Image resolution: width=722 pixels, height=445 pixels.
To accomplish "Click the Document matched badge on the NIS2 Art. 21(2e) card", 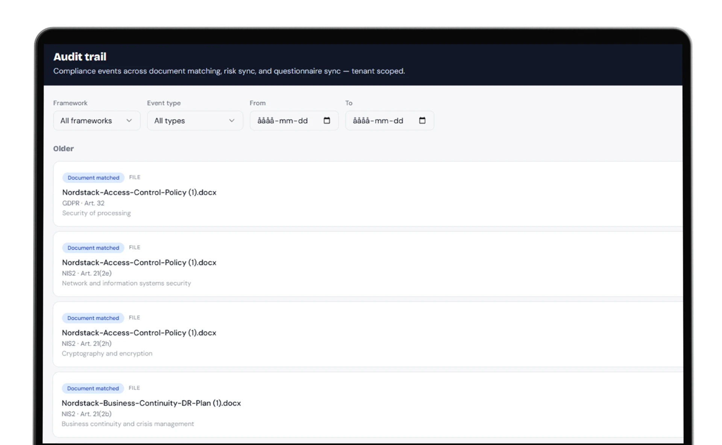I will tap(93, 248).
